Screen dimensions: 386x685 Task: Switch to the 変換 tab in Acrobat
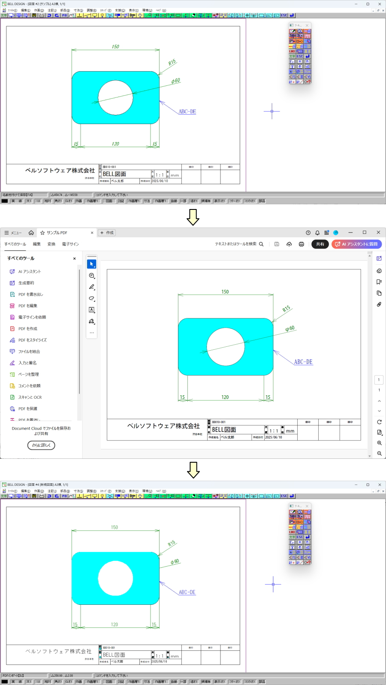point(51,244)
